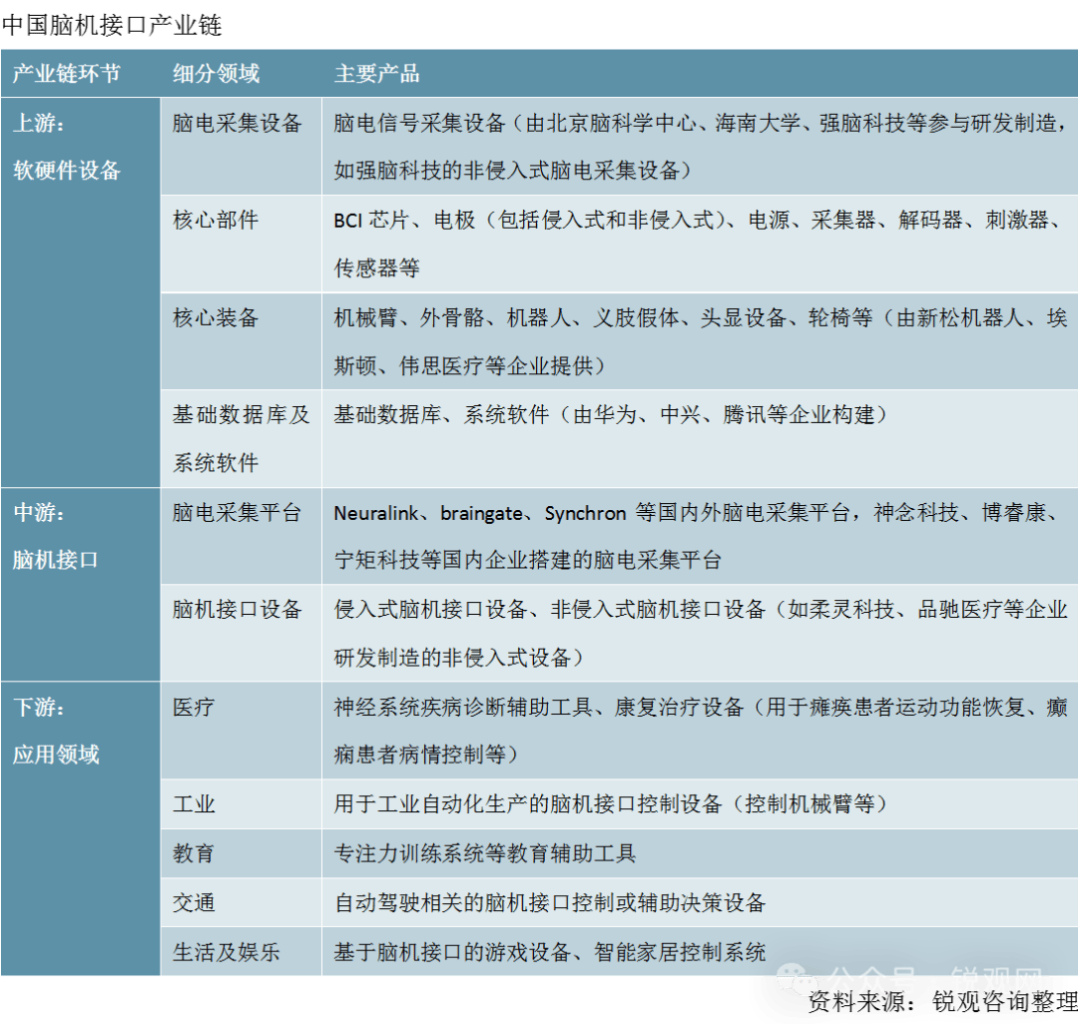Screen dimensions: 1078x1024
Task: Select the 细分领域 column header
Action: pyautogui.click(x=216, y=74)
